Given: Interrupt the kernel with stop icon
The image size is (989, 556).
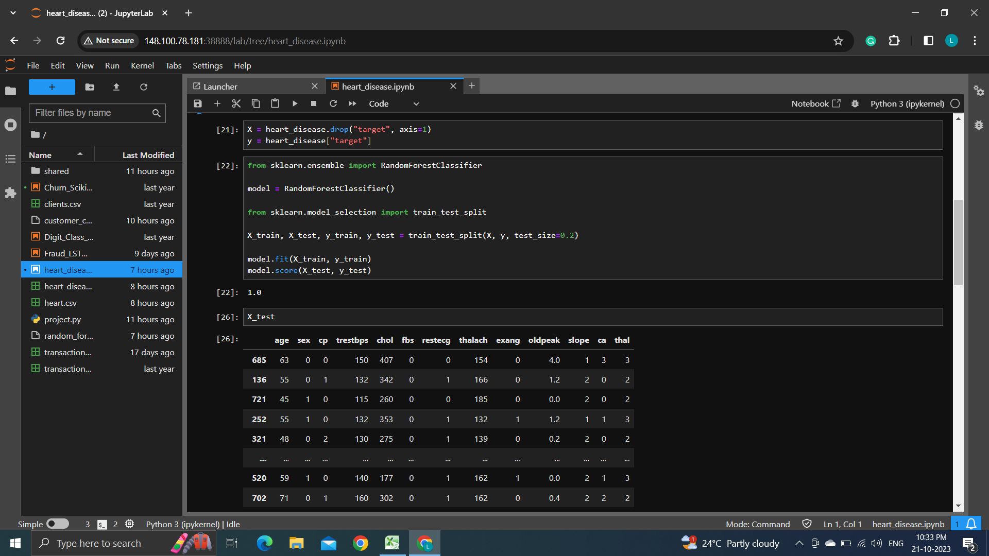Looking at the screenshot, I should (x=314, y=103).
